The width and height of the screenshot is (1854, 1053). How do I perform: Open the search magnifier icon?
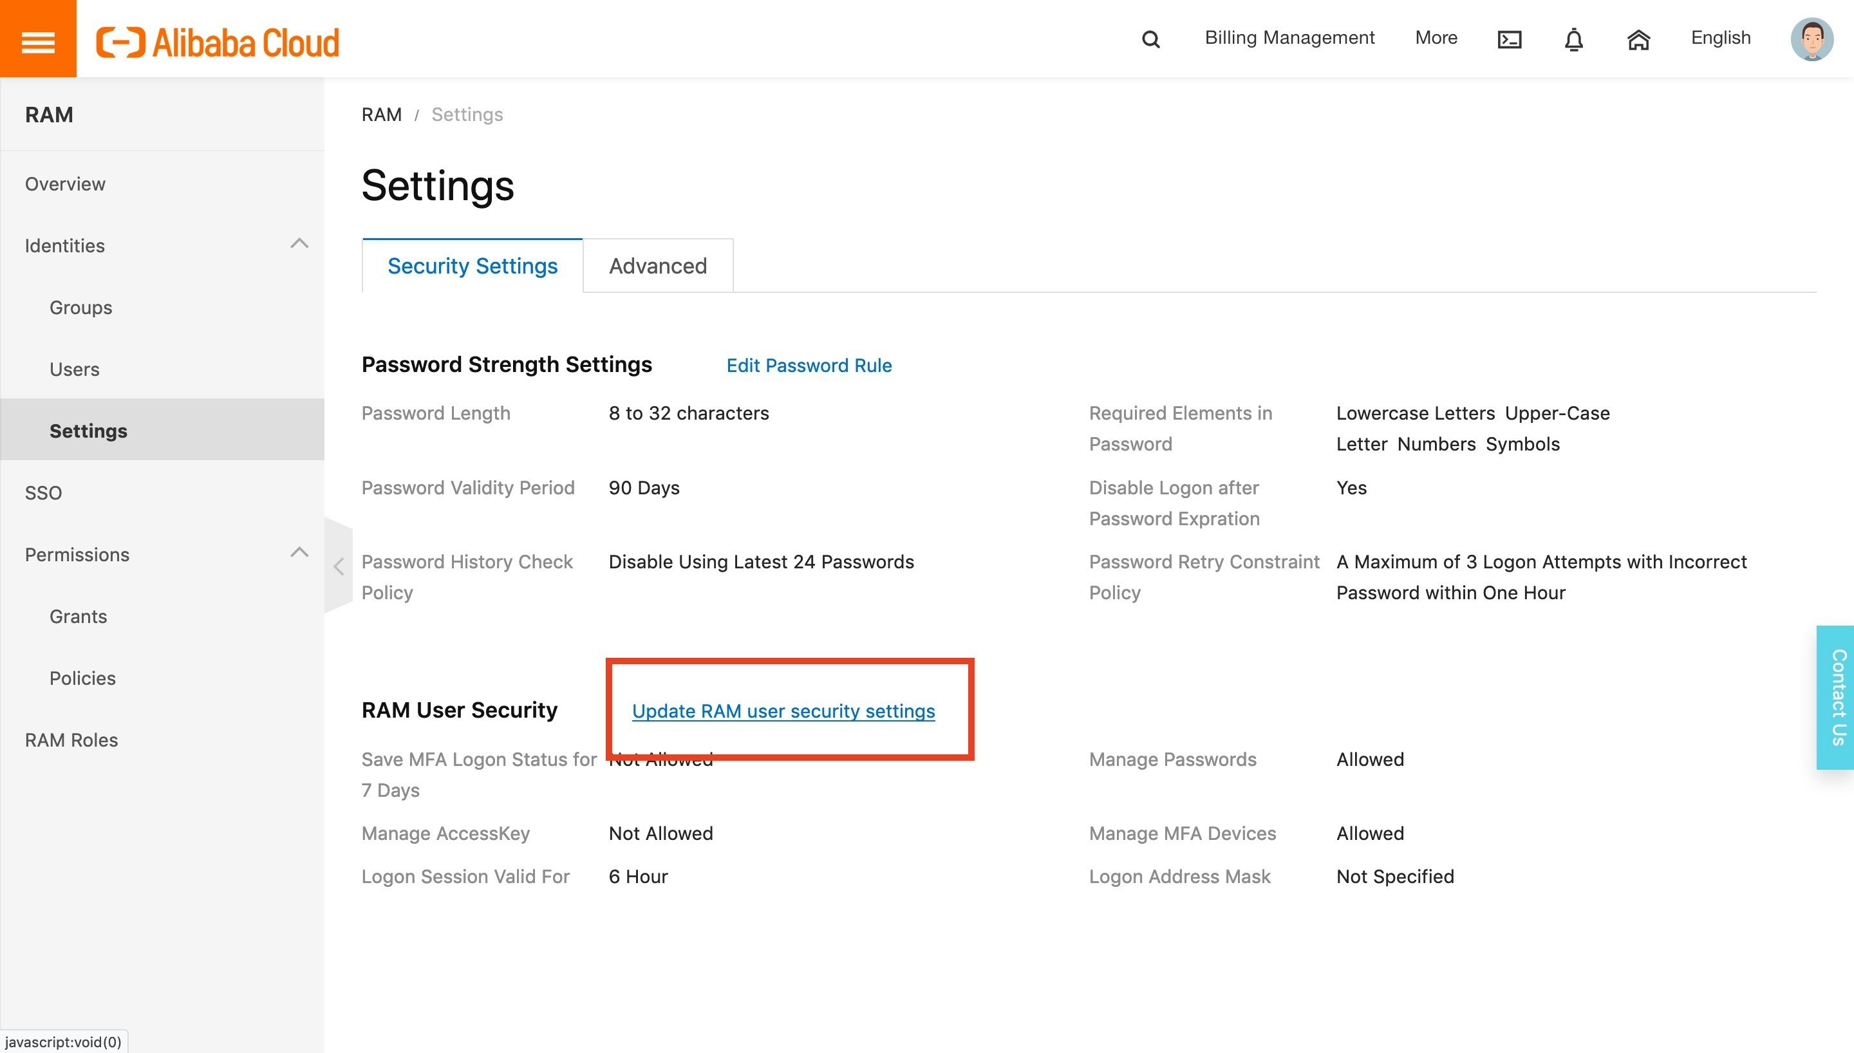tap(1150, 39)
